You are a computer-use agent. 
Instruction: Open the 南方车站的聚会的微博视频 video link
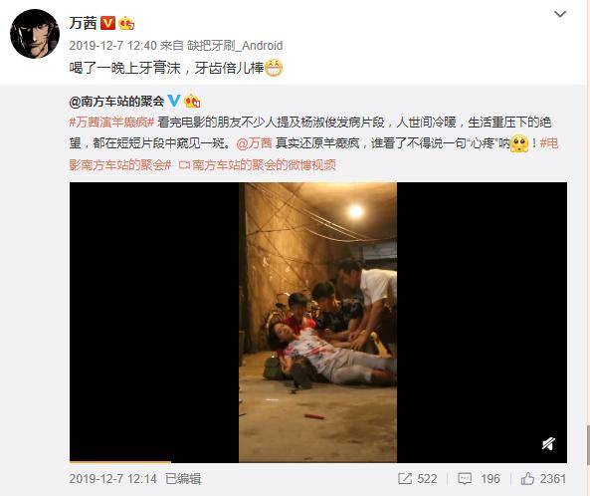click(257, 165)
